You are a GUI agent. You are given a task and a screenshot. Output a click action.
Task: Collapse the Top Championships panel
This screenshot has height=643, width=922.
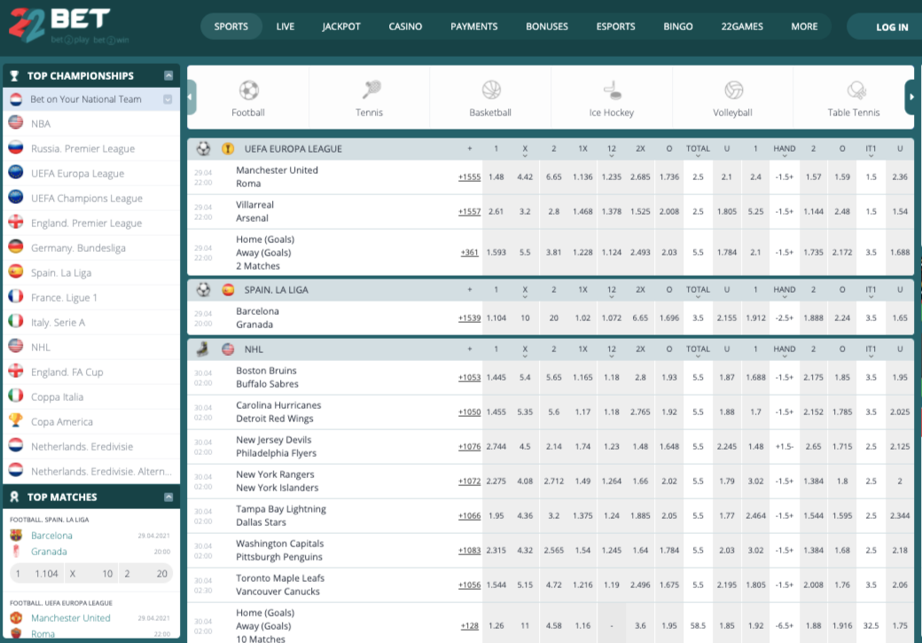point(168,75)
